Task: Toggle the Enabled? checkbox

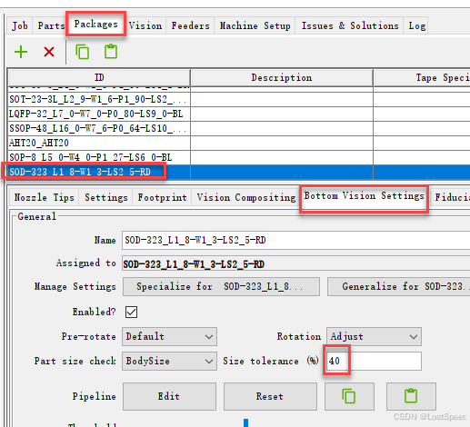Action: click(x=131, y=312)
